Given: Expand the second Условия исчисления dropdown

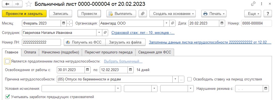Looking at the screenshot, I should [x=154, y=89].
